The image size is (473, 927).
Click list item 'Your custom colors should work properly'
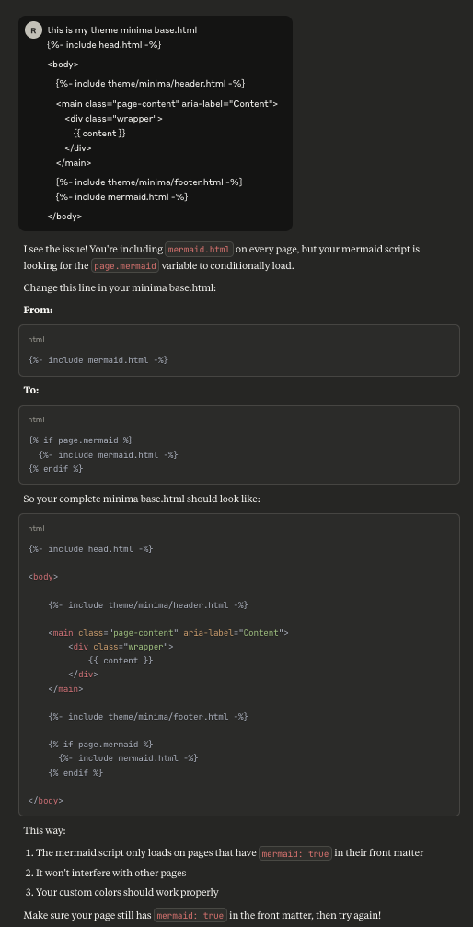127,893
